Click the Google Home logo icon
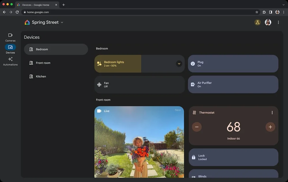 tap(27, 22)
